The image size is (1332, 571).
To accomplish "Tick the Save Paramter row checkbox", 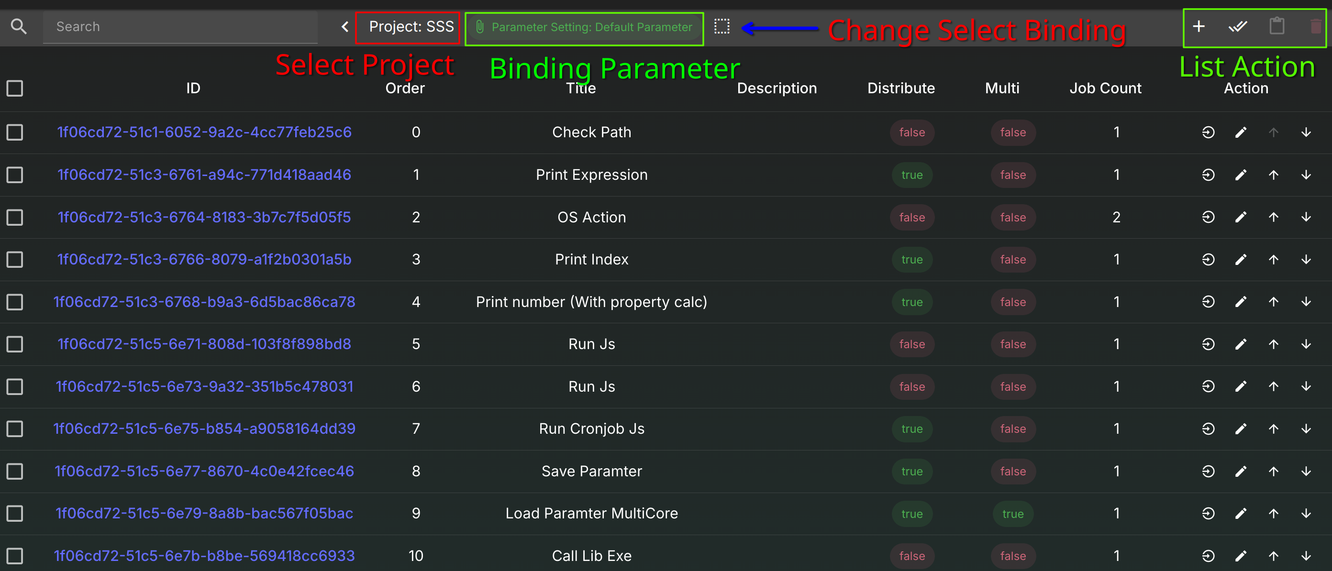I will pos(15,471).
